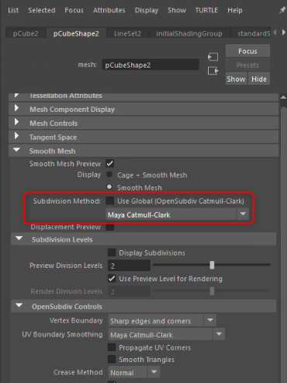Click the pin icon in the menu bar
Viewport: 287px width, 383px height.
tap(282, 10)
